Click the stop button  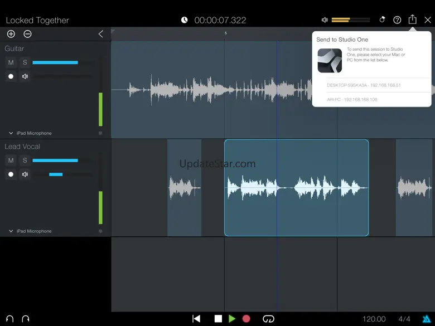218,319
